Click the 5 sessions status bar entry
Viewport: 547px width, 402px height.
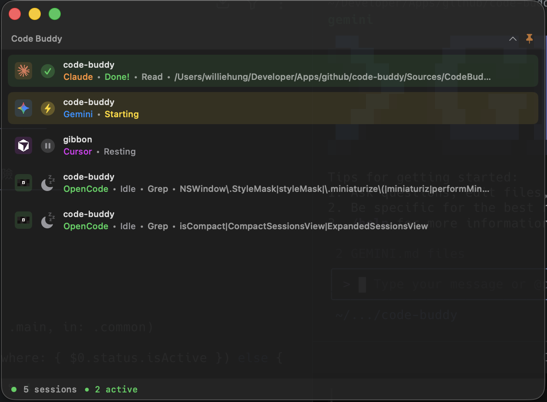coord(50,389)
